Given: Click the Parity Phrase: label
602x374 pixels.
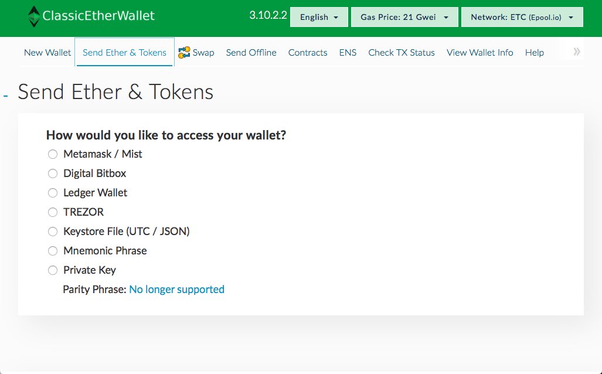Looking at the screenshot, I should [94, 289].
